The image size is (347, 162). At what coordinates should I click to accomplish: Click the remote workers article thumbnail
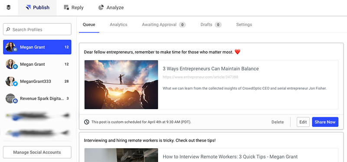pyautogui.click(x=121, y=155)
